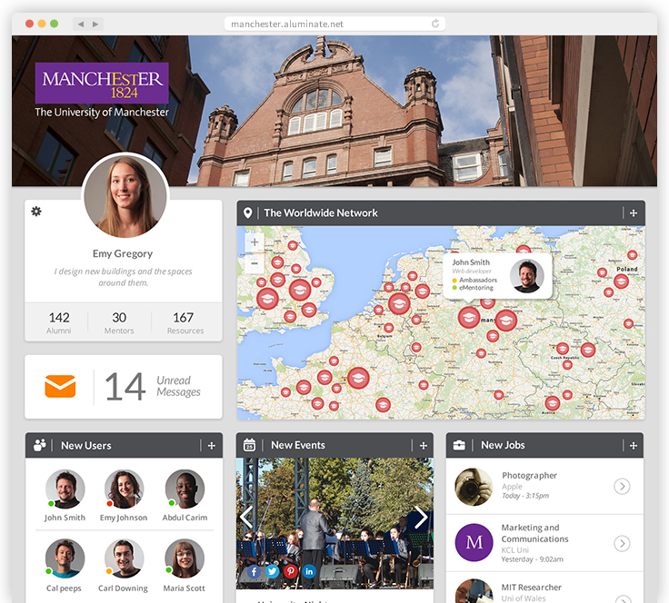
Task: Share the event on Pinterest
Action: point(291,571)
